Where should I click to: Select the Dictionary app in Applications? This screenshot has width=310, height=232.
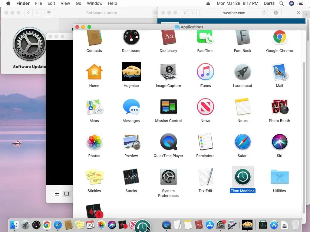tap(168, 38)
